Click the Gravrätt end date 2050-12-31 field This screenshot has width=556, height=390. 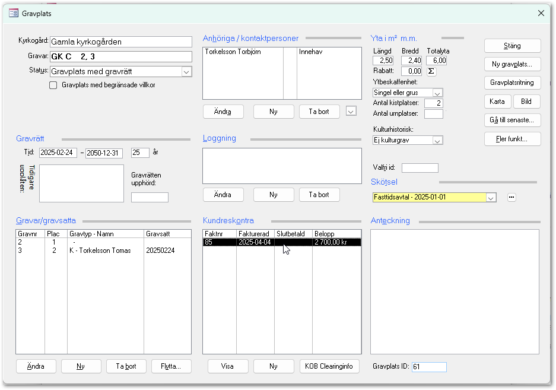pyautogui.click(x=104, y=153)
